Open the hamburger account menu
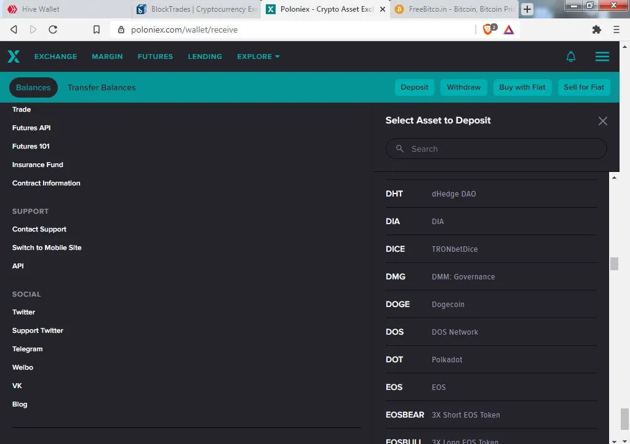The width and height of the screenshot is (630, 444). point(602,56)
